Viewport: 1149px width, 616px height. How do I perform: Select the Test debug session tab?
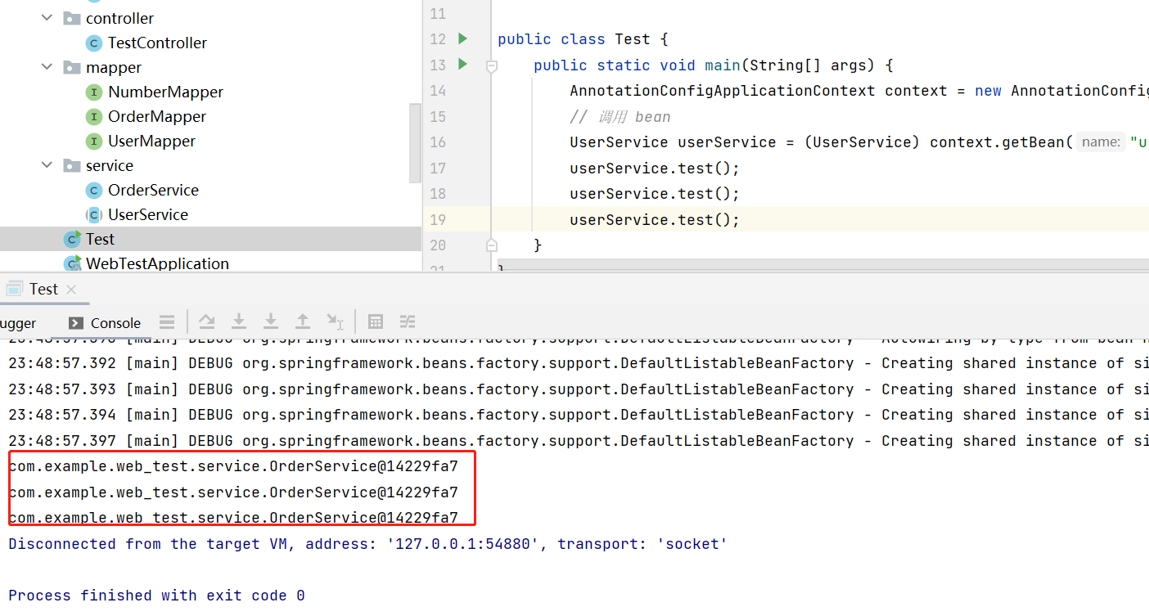click(43, 289)
